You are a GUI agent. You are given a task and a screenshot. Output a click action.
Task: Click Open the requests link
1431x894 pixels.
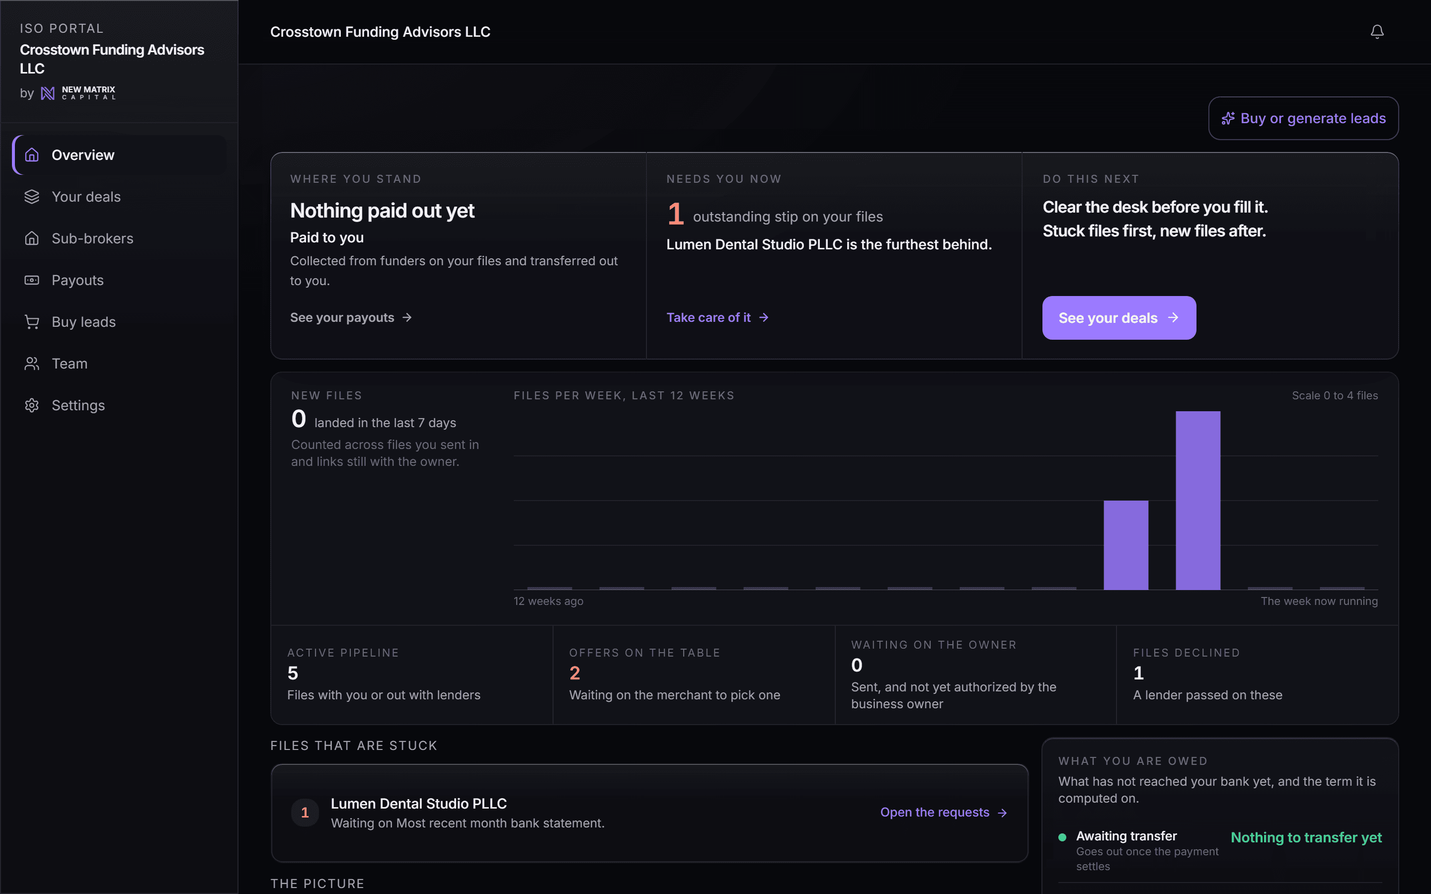pyautogui.click(x=944, y=813)
